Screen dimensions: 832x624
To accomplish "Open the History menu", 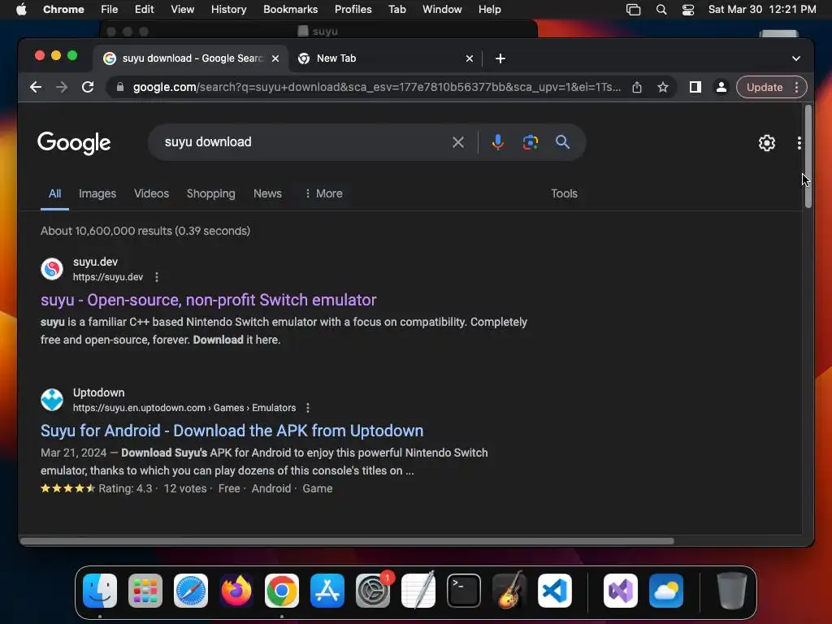I will pos(228,10).
